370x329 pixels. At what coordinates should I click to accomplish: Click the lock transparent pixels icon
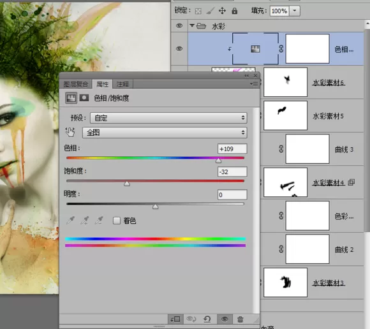pyautogui.click(x=198, y=11)
